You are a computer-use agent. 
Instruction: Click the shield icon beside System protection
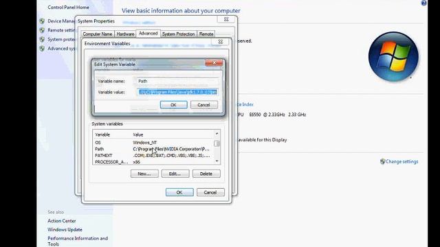pos(42,39)
